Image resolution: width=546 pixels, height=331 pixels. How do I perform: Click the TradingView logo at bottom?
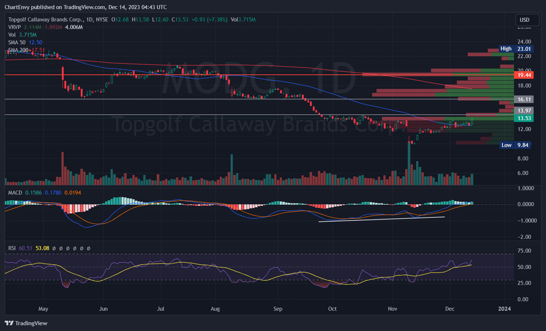pos(26,323)
